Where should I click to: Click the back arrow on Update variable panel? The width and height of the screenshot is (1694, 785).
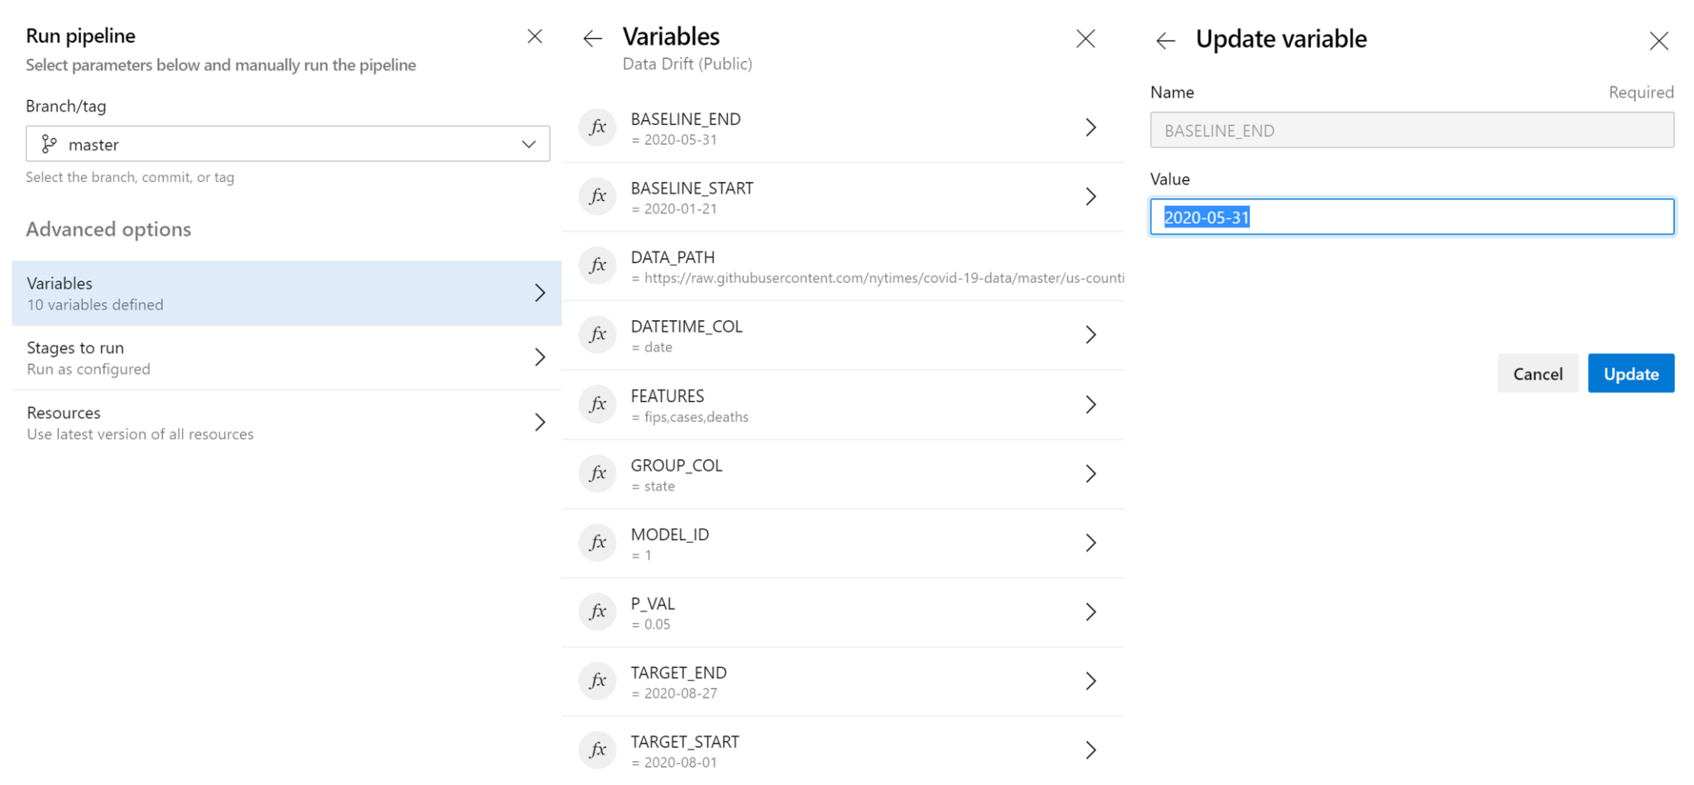(1165, 40)
